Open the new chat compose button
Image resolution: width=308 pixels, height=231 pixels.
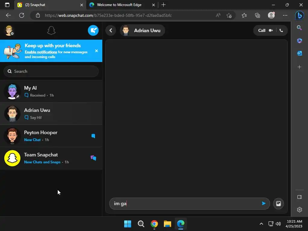(93, 30)
